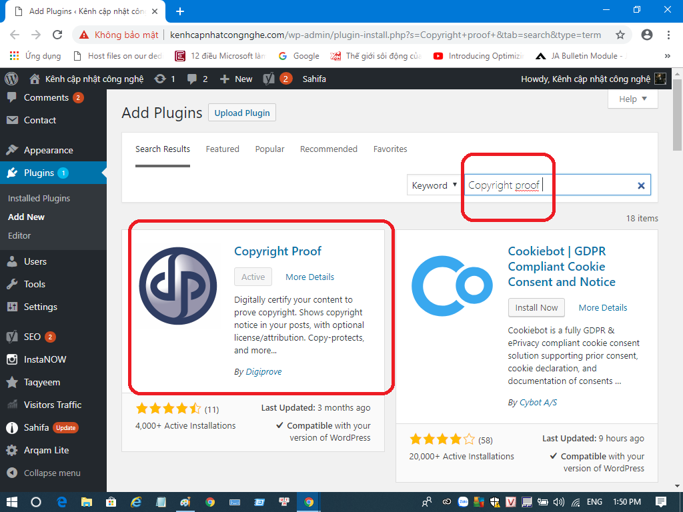This screenshot has width=683, height=512.
Task: Open Installed Plugins in sidebar
Action: click(x=39, y=198)
